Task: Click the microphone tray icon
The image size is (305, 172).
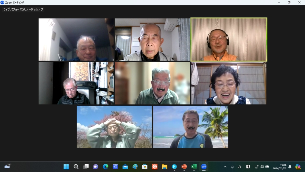Action: tap(232, 167)
